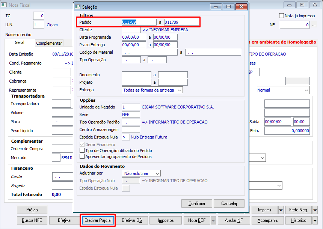Switch to the Geral tab
The image size is (323, 229).
pyautogui.click(x=20, y=42)
